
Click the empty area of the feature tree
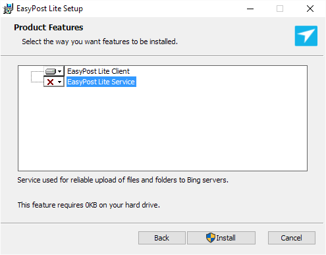(x=163, y=128)
